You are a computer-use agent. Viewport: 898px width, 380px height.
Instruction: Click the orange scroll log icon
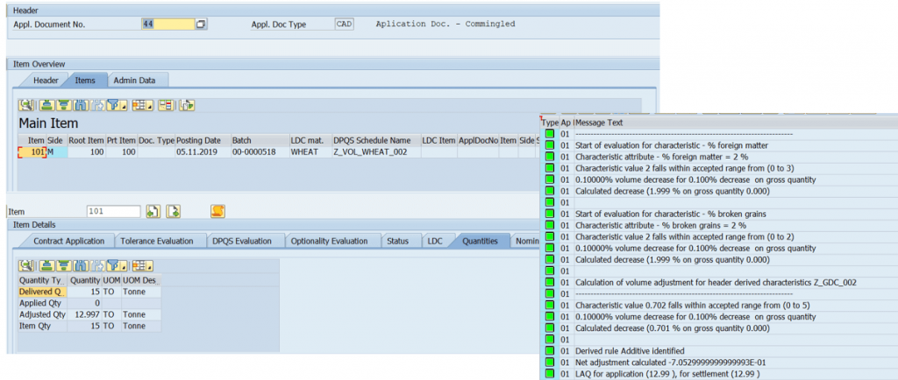pos(217,211)
